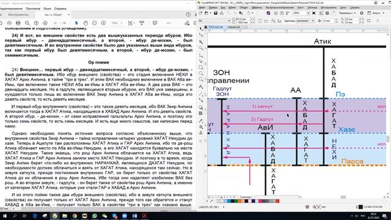
Task: Open Chrome from the taskbar
Action: click(75, 216)
